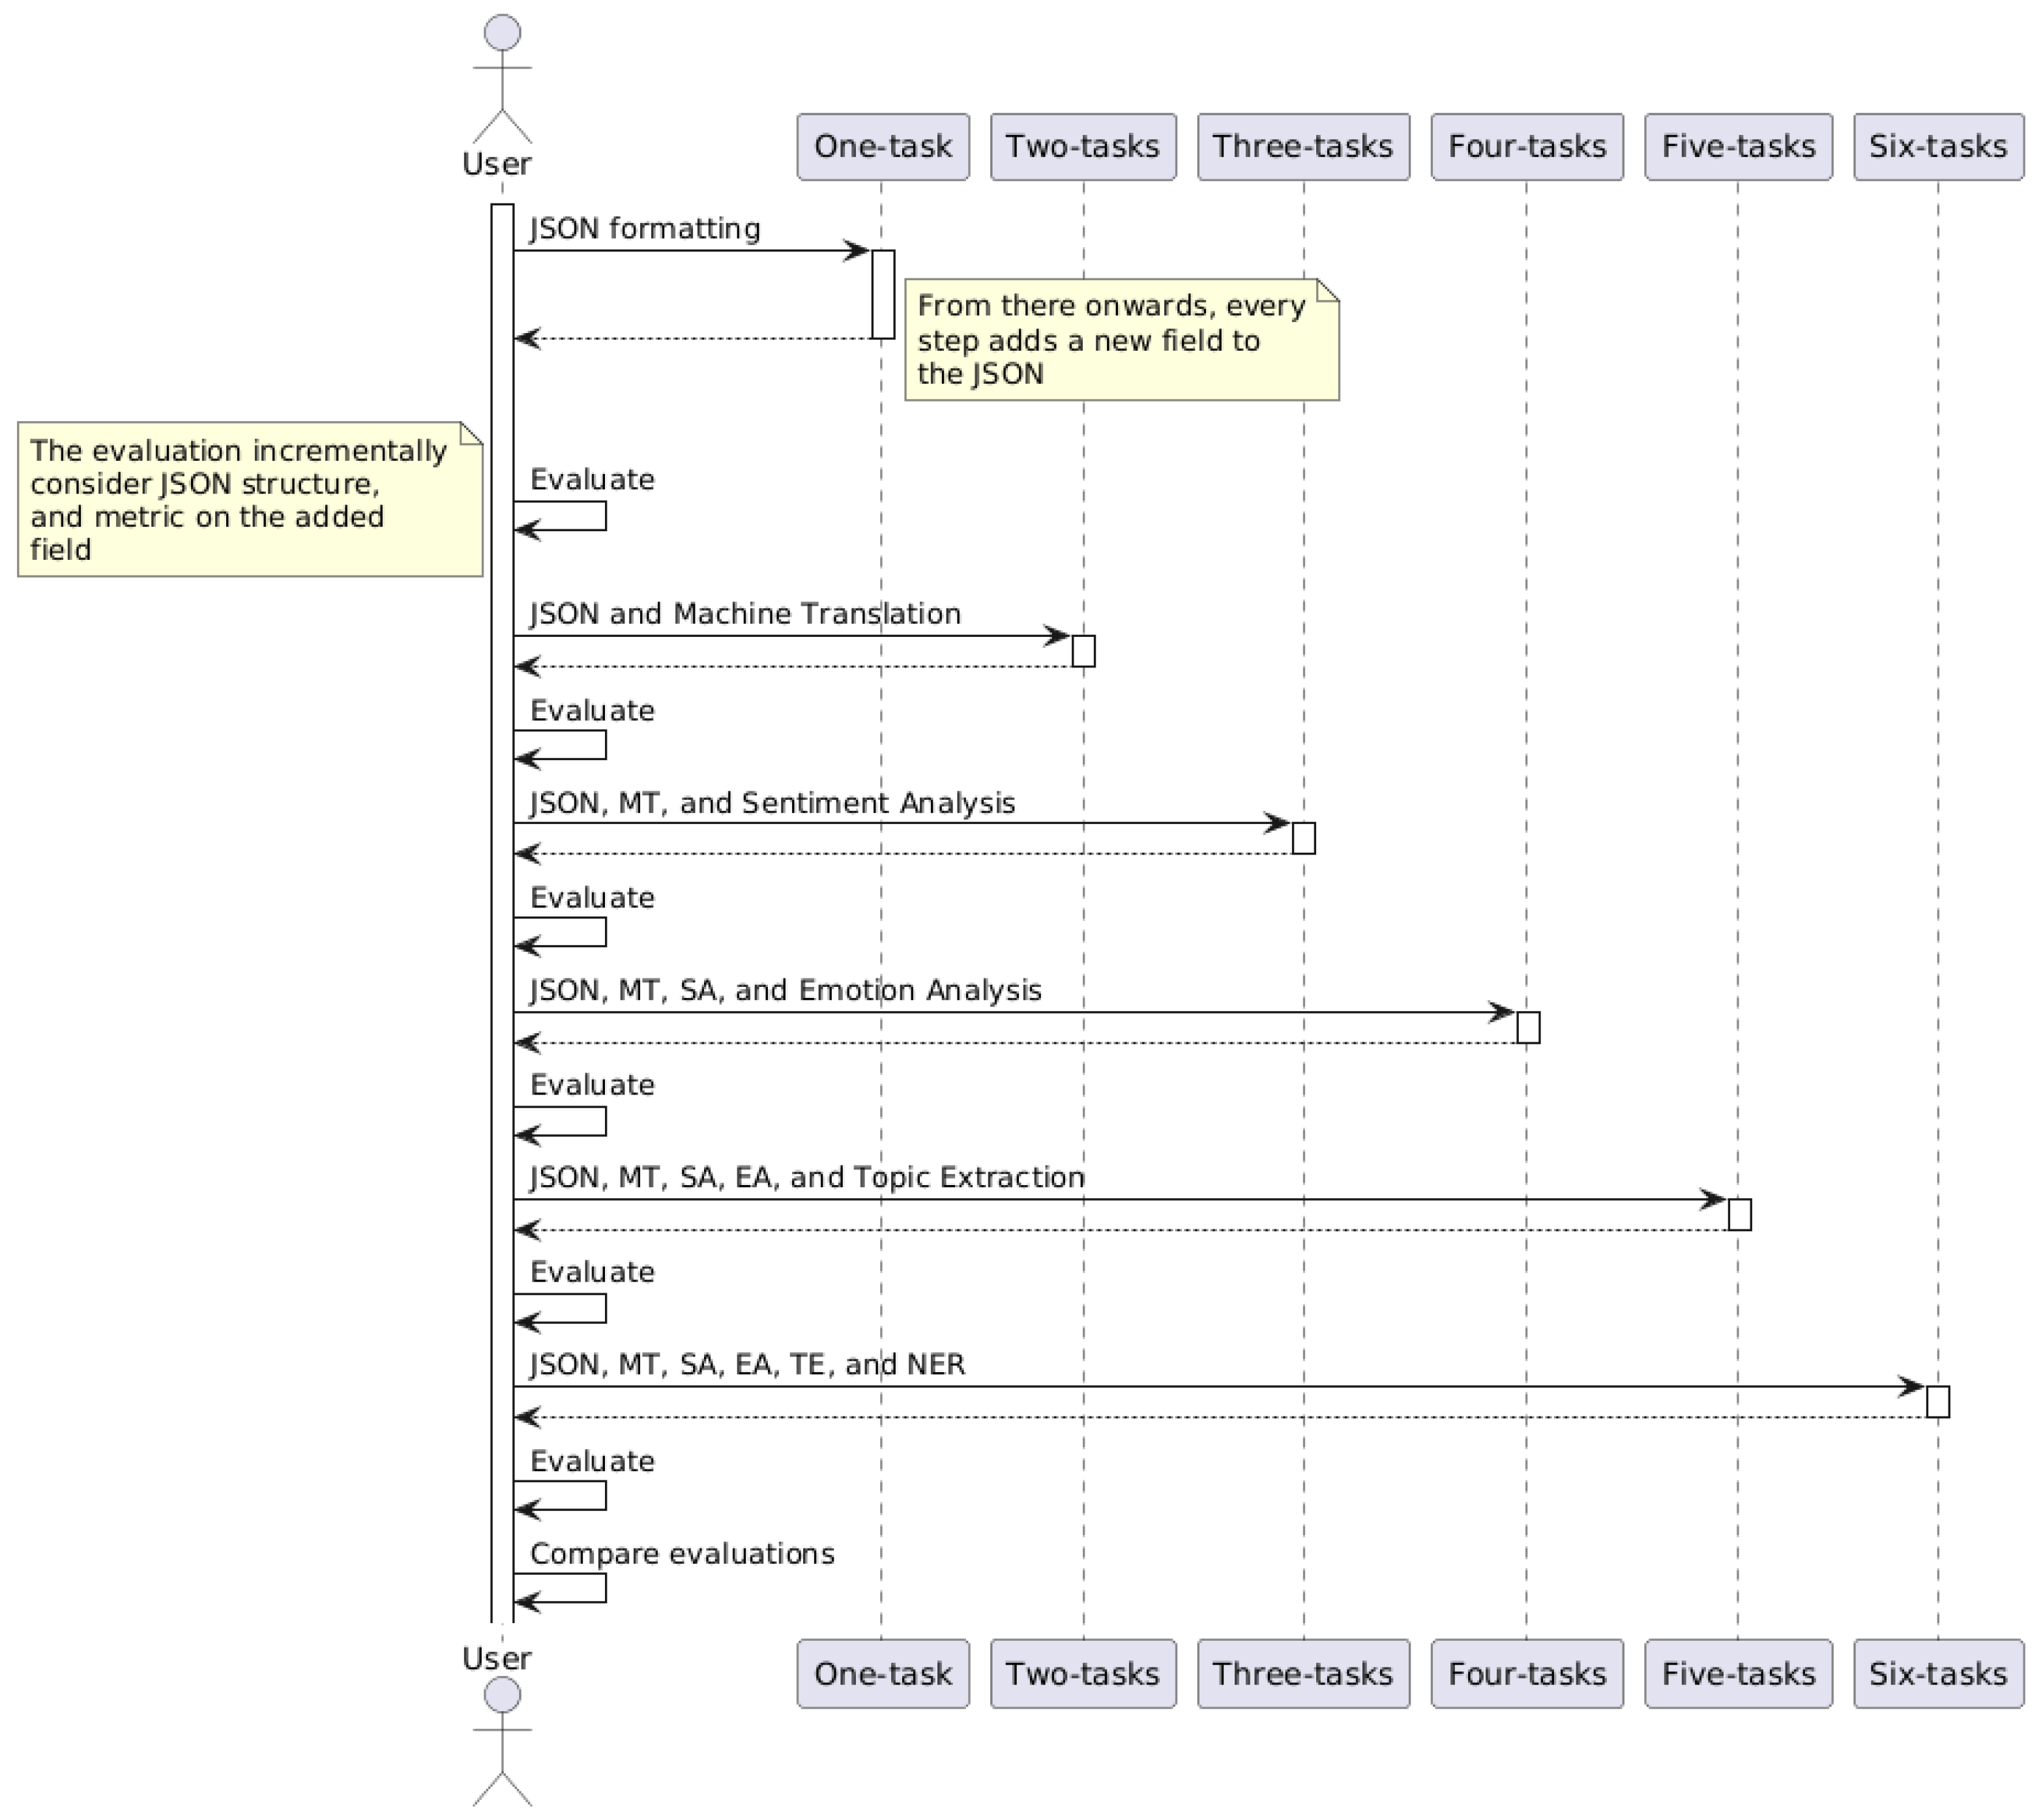Image resolution: width=2043 pixels, height=1820 pixels.
Task: Click the User actor icon at bottom
Action: (501, 1741)
